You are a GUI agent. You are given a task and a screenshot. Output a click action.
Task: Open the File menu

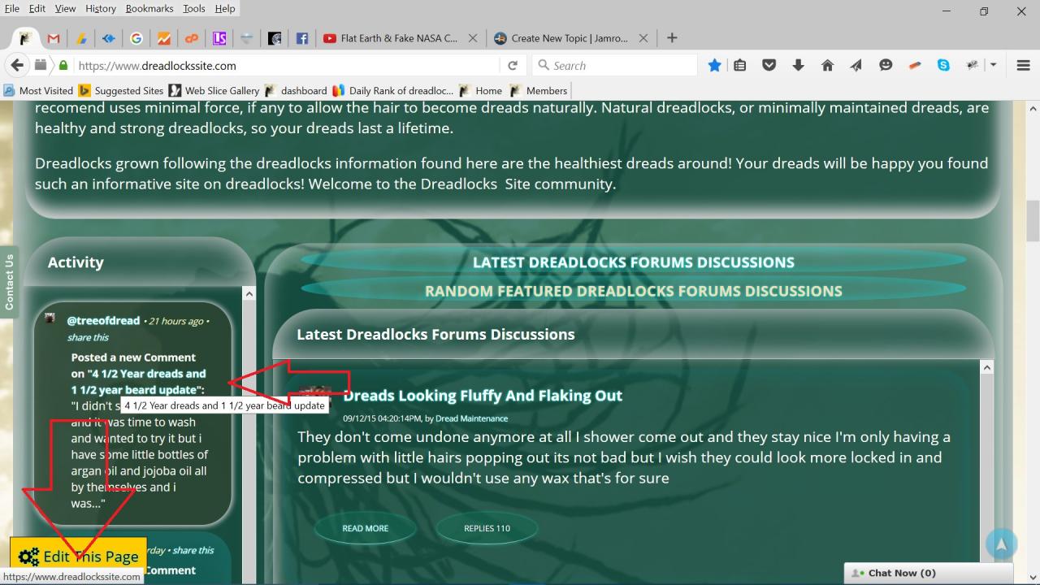[x=11, y=9]
